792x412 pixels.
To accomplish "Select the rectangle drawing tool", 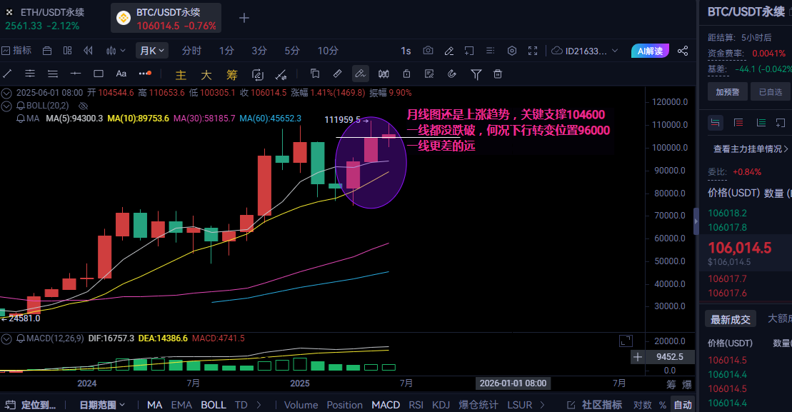I will [x=99, y=74].
